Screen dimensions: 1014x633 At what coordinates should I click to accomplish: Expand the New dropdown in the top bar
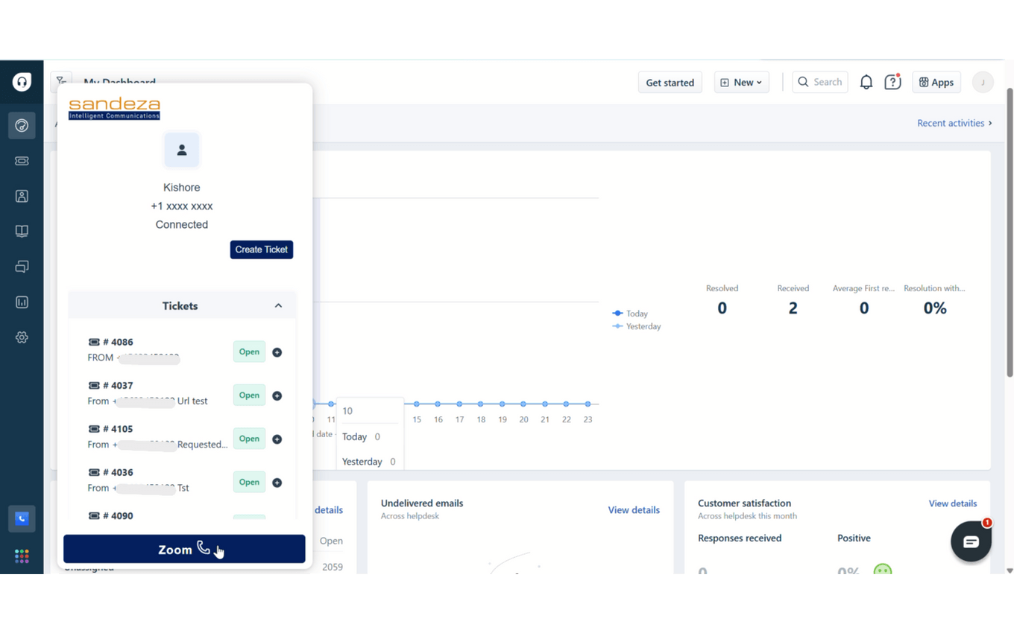(x=741, y=82)
